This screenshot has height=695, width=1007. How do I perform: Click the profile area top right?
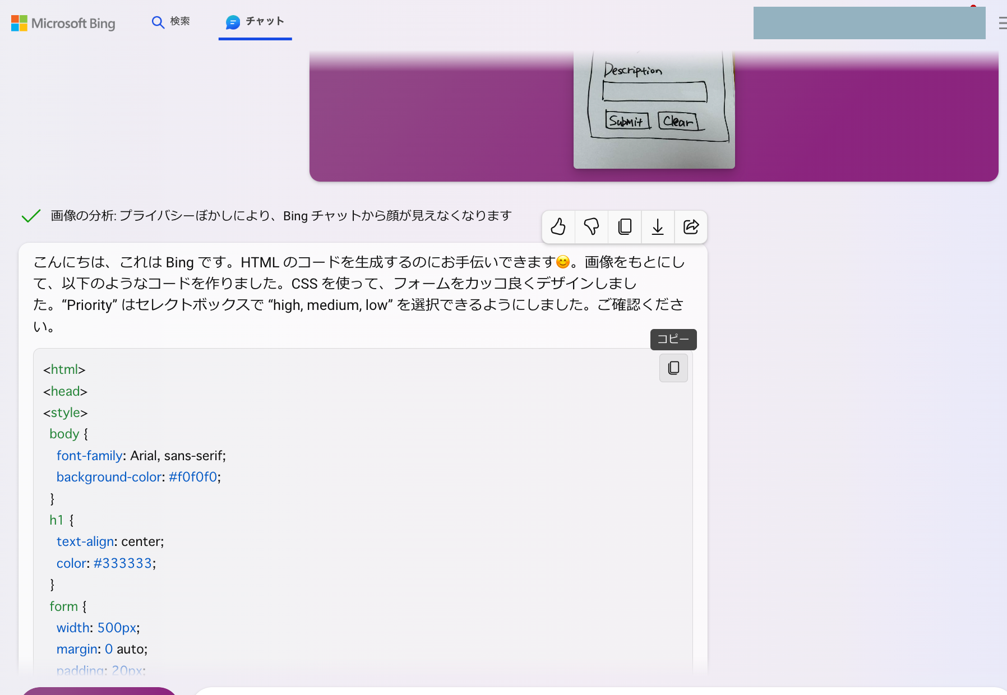[869, 23]
